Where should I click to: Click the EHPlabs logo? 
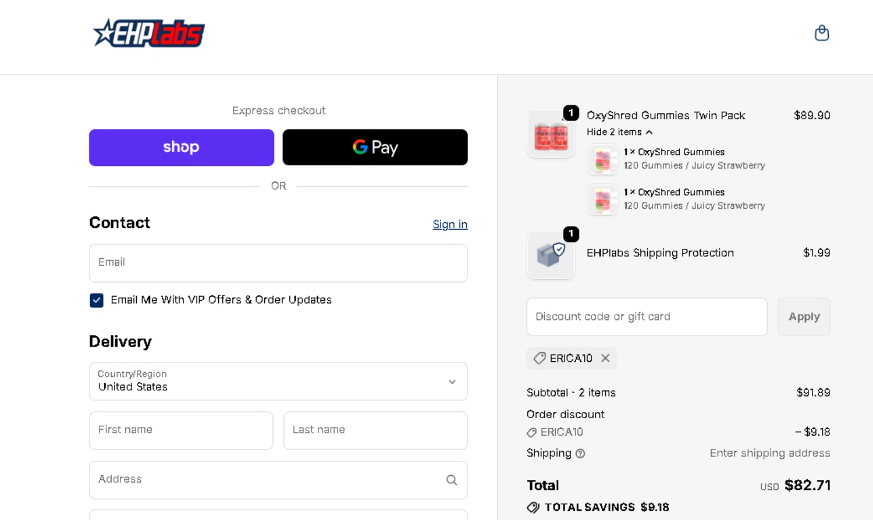coord(149,33)
